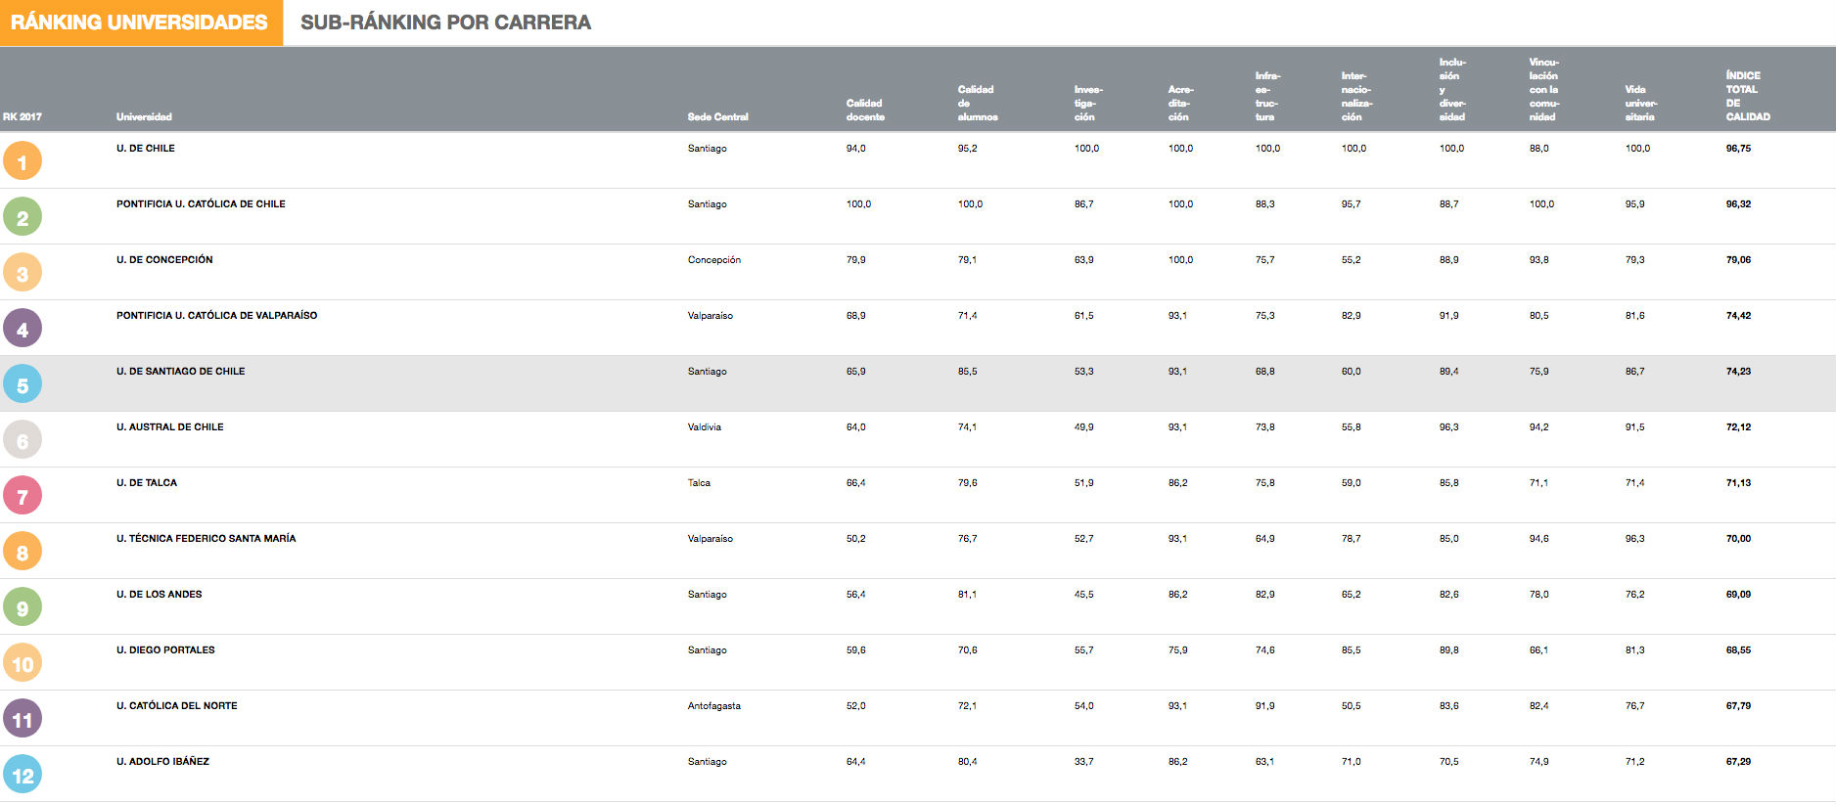Click the Sede Central column header
The image size is (1836, 804).
[x=717, y=116]
